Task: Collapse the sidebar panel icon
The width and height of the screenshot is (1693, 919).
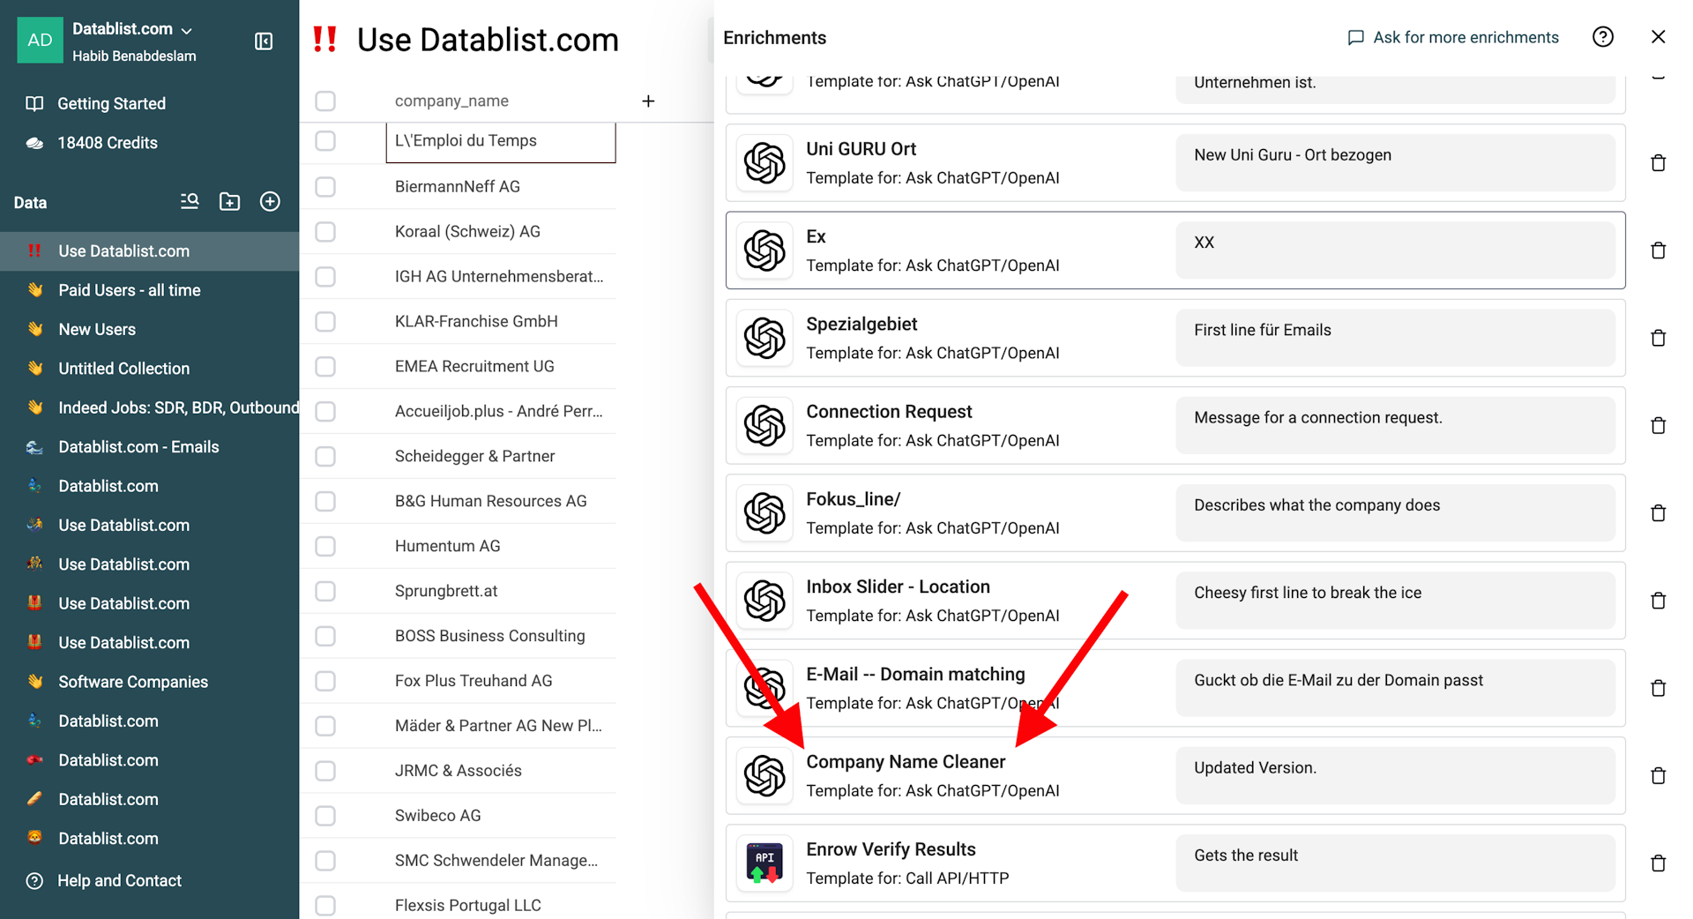Action: [264, 41]
